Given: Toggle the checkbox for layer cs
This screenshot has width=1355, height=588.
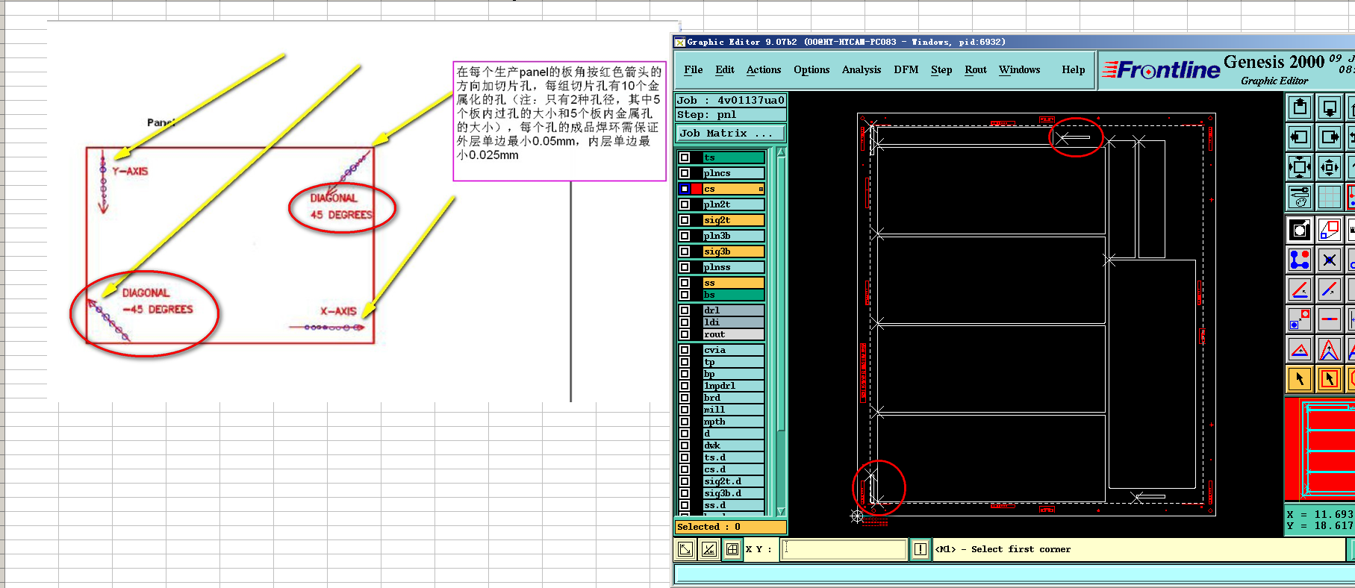Looking at the screenshot, I should [685, 189].
